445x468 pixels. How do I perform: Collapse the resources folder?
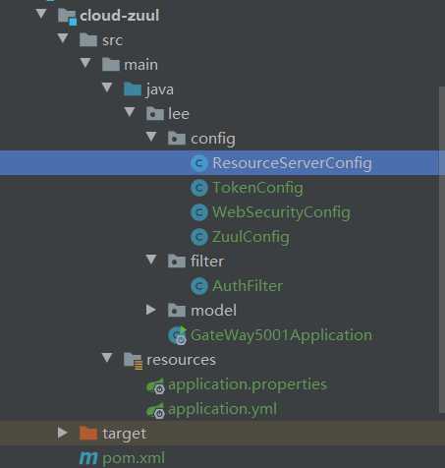(x=107, y=357)
